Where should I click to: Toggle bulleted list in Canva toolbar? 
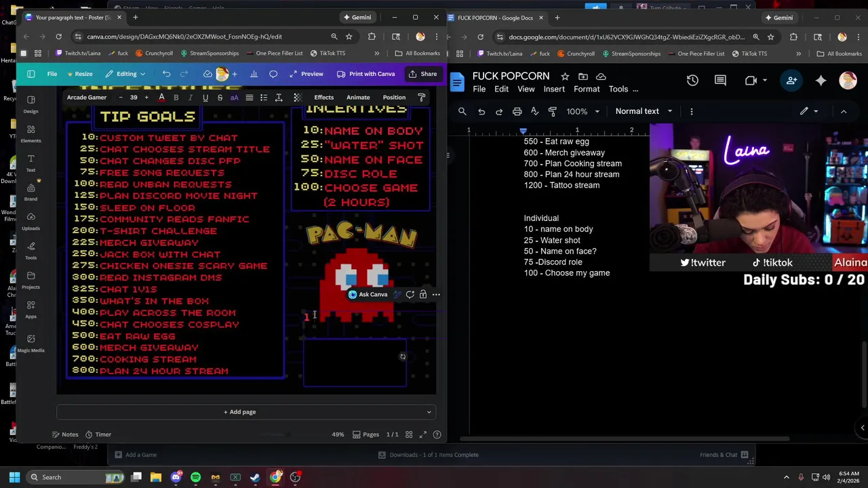(264, 98)
